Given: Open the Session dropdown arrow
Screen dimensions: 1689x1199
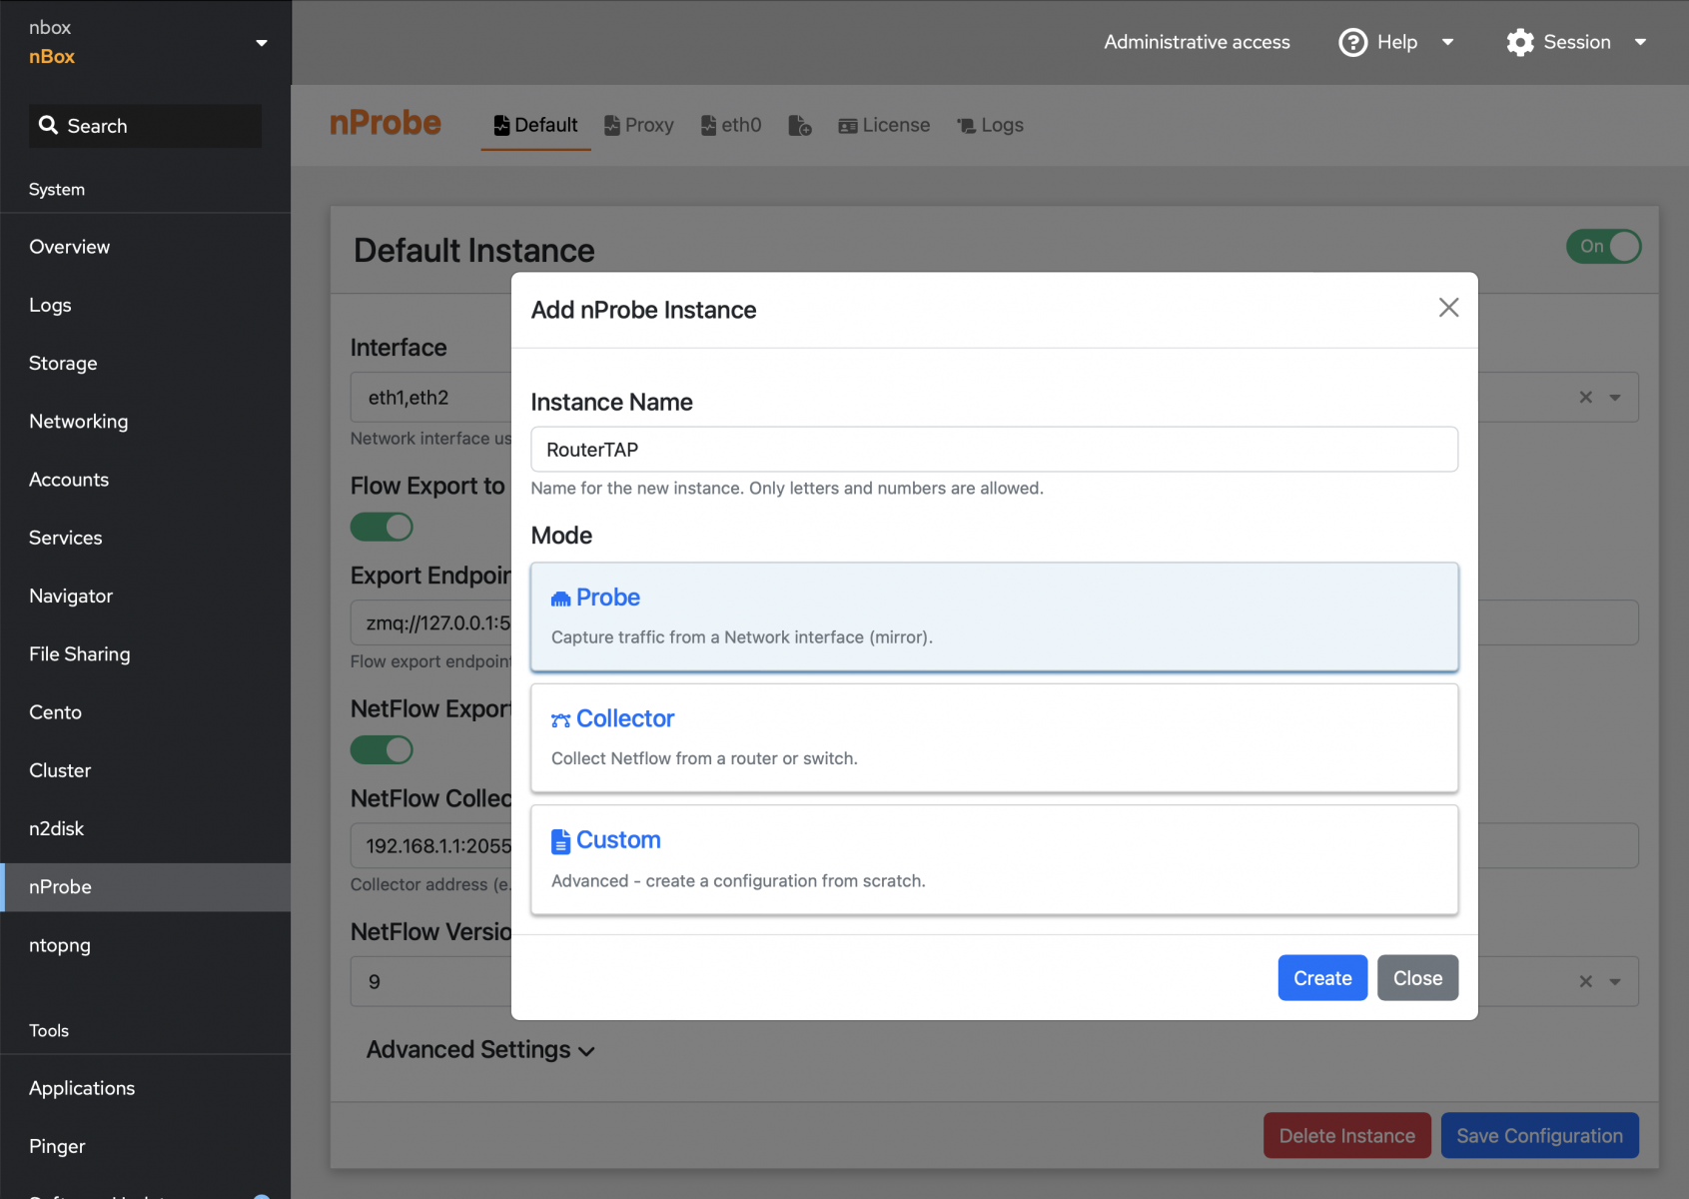Looking at the screenshot, I should click(x=1639, y=42).
